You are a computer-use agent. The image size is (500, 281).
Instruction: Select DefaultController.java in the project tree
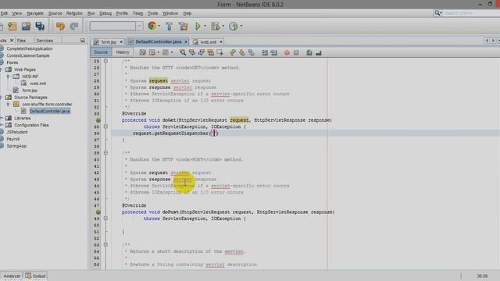[50, 111]
